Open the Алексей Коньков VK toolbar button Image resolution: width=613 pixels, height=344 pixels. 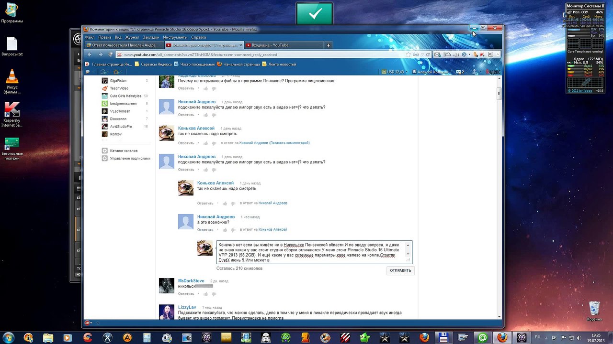point(431,72)
